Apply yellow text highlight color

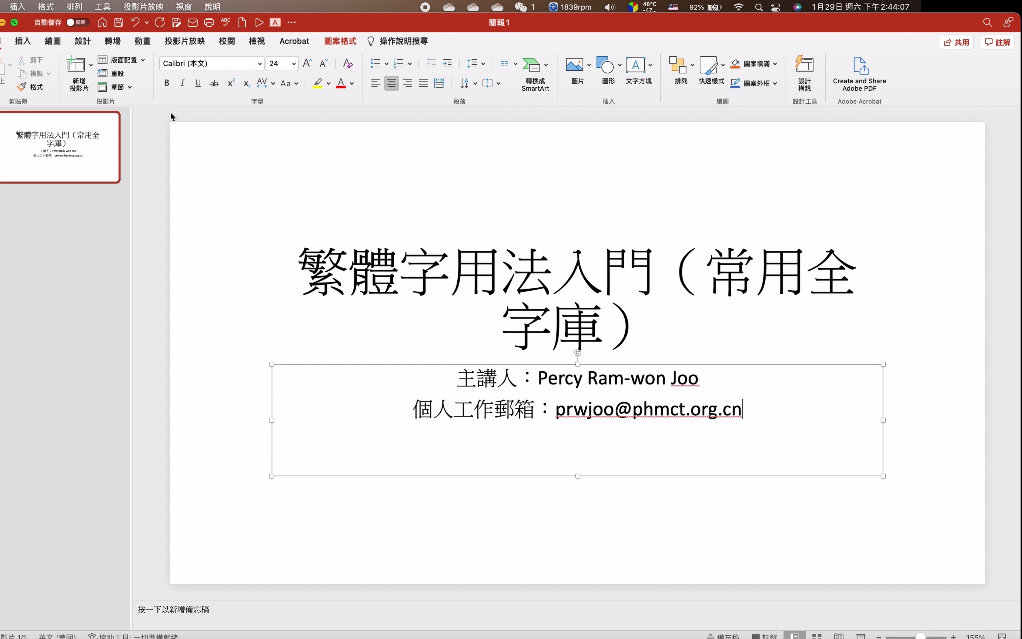coord(318,83)
